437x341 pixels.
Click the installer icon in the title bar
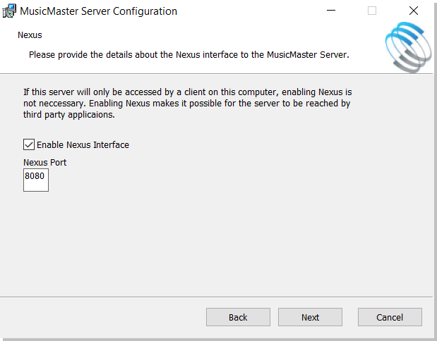[10, 11]
